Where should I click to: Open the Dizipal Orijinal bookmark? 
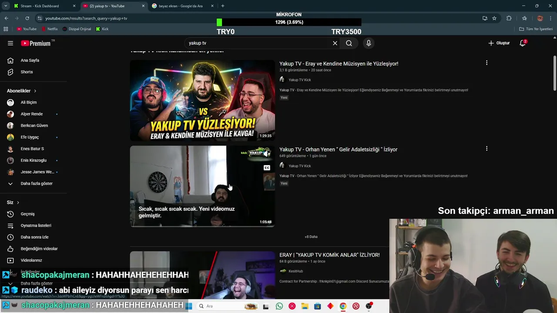tap(77, 29)
